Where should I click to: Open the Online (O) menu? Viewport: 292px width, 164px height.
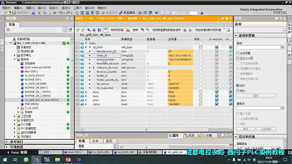(x=54, y=8)
